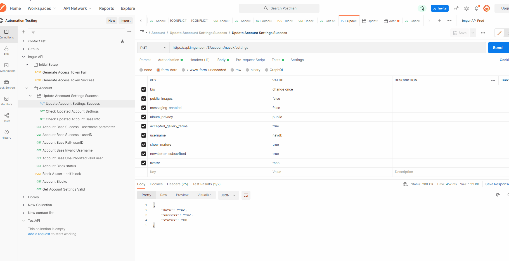Open the request options ellipsis next to Save
The image size is (509, 261).
(x=483, y=33)
